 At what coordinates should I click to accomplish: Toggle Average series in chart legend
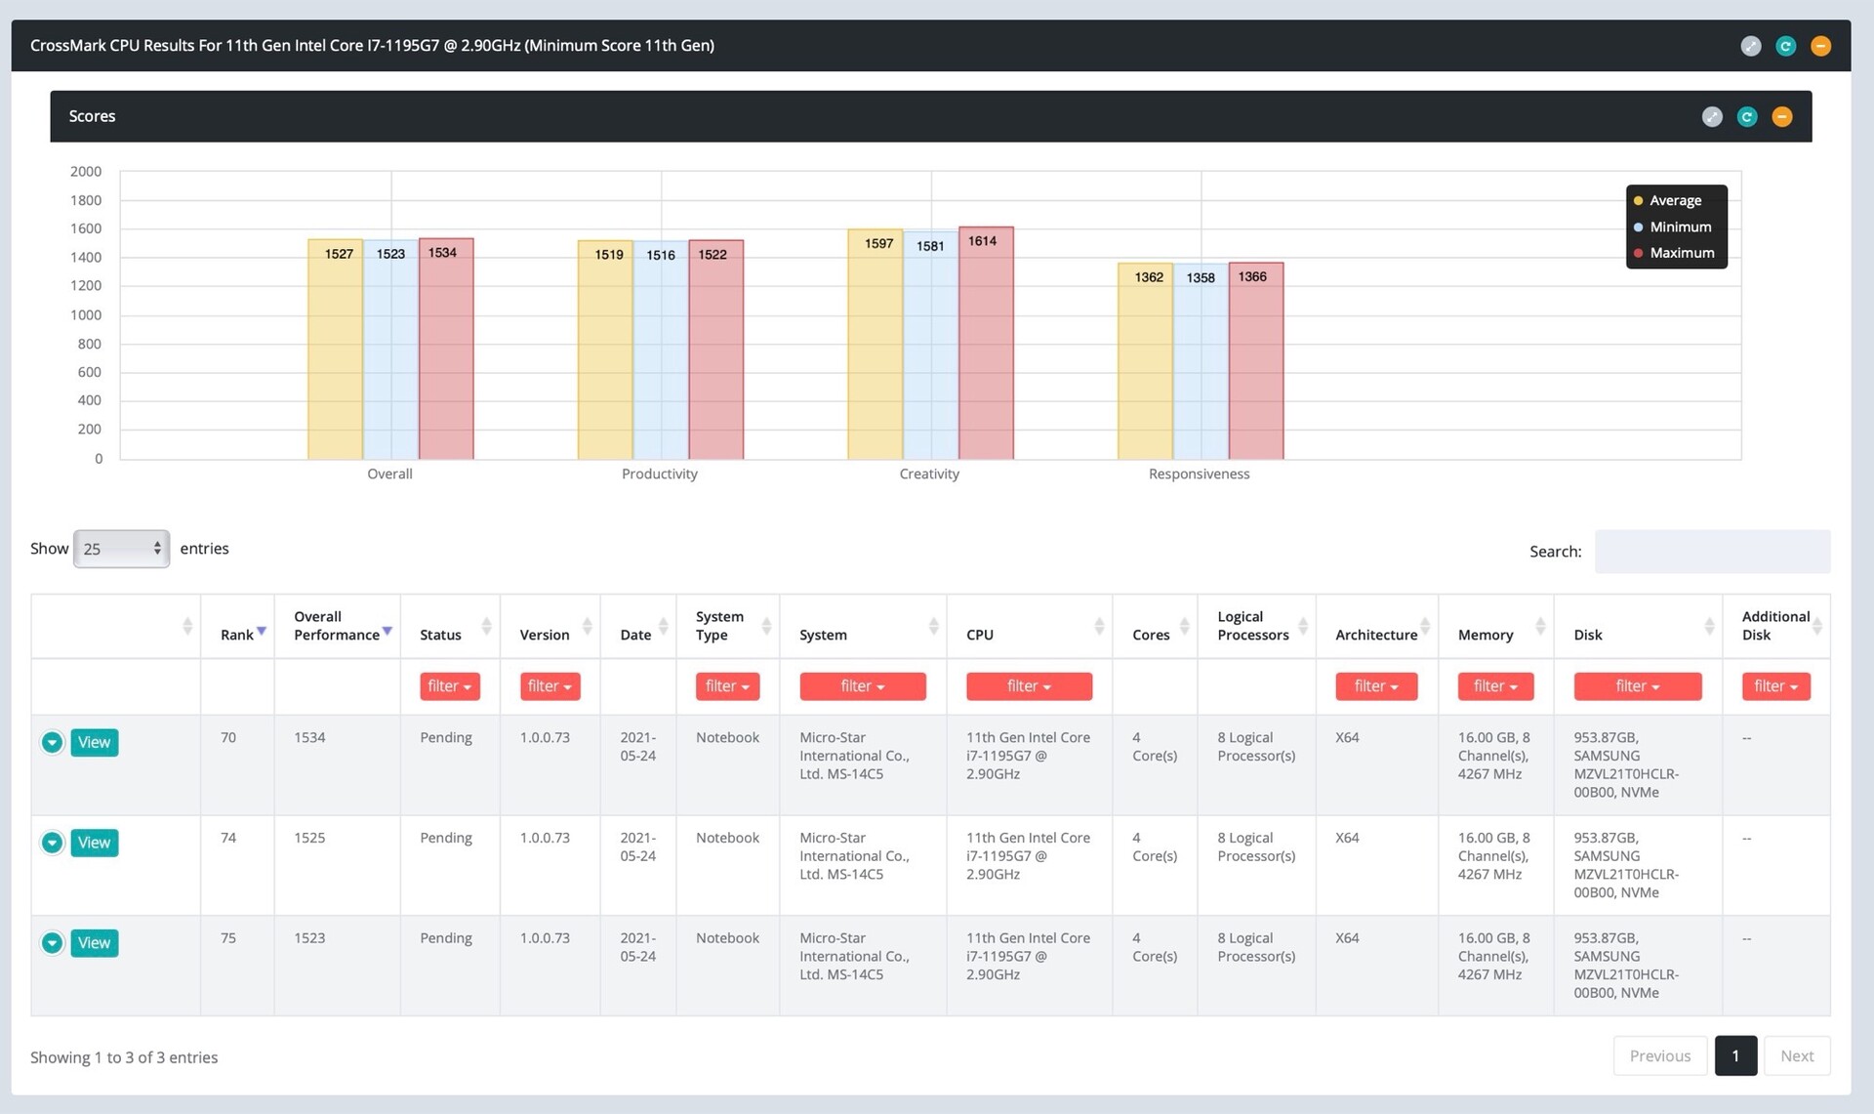tap(1674, 200)
